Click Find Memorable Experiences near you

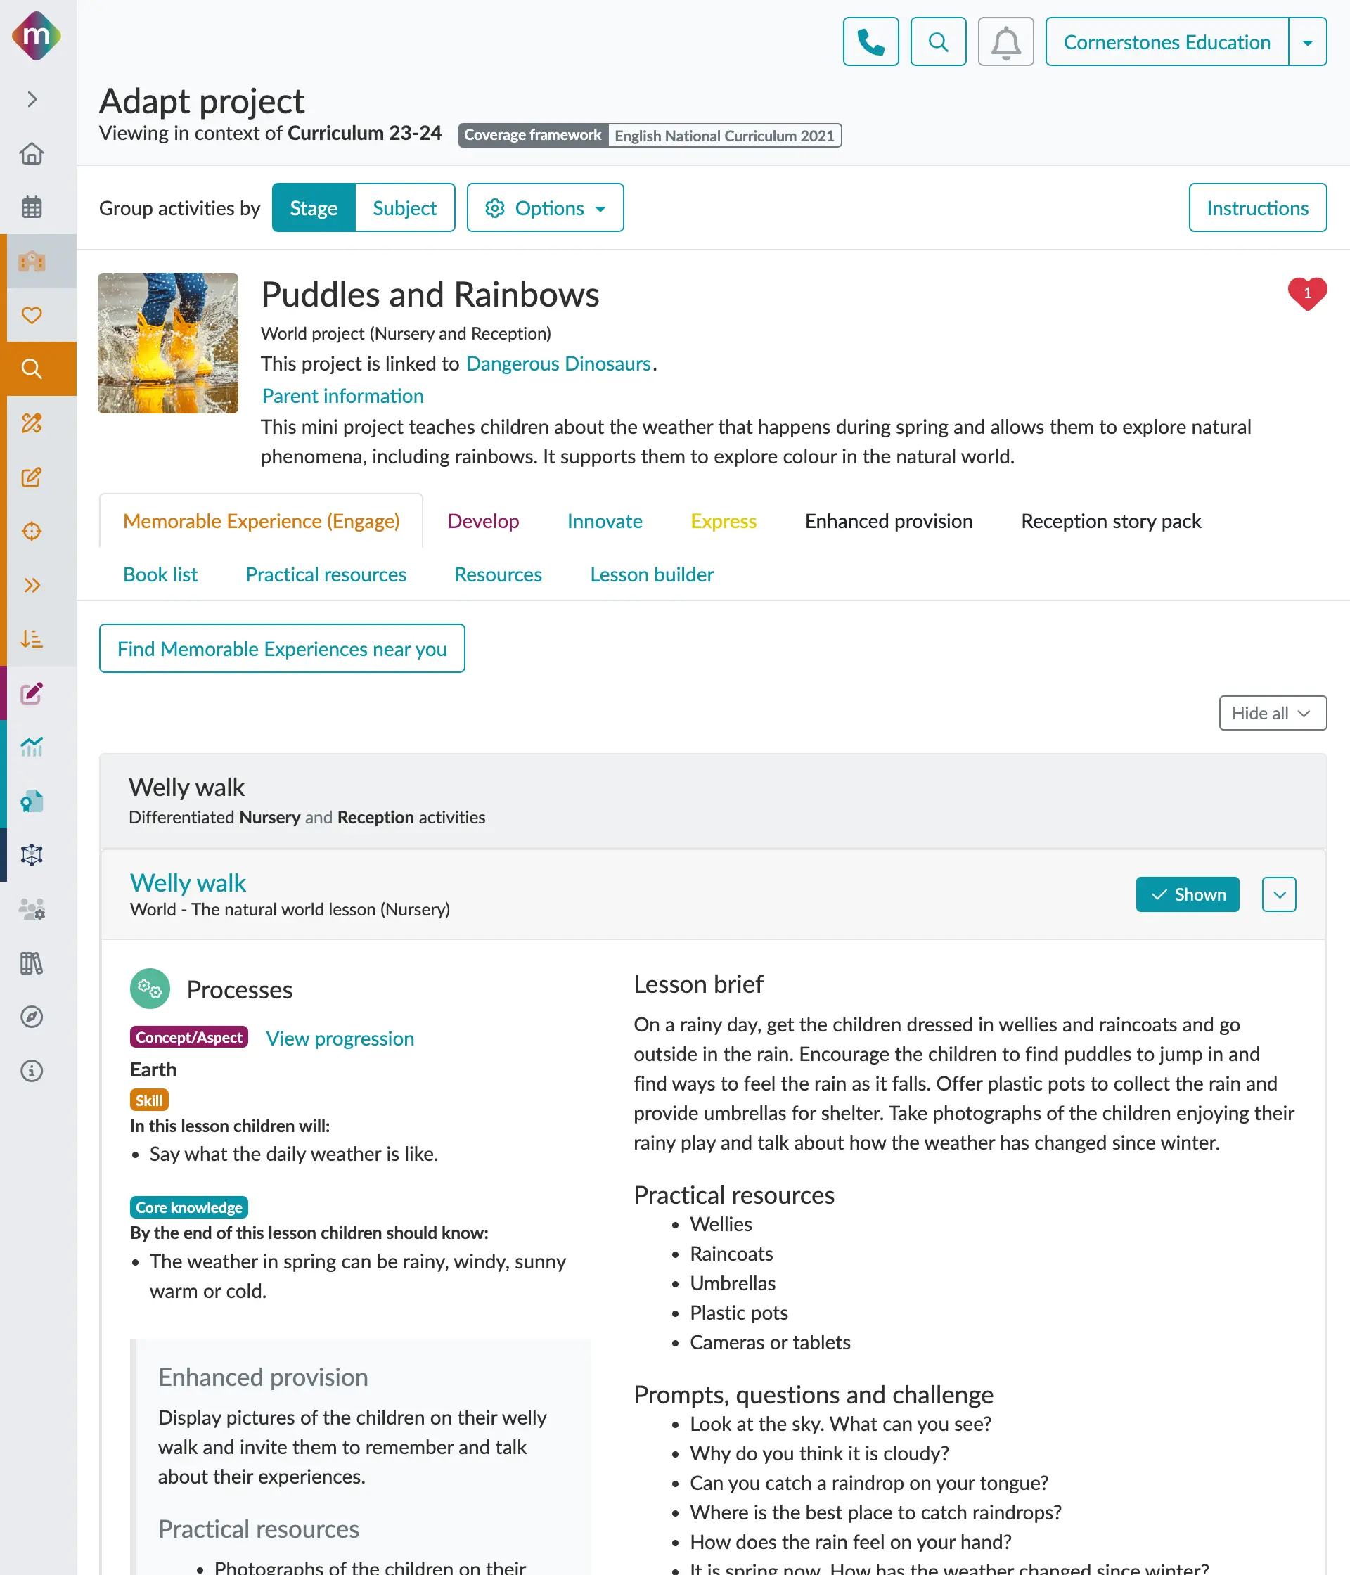click(x=281, y=648)
